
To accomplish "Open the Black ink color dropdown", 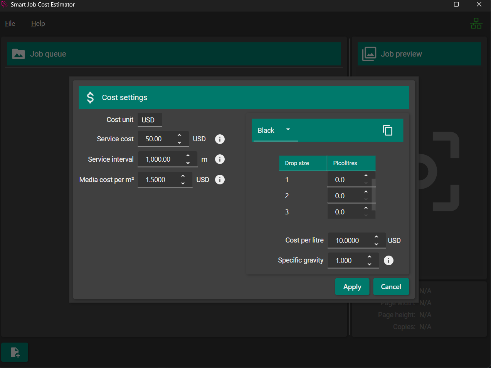I will coord(275,130).
